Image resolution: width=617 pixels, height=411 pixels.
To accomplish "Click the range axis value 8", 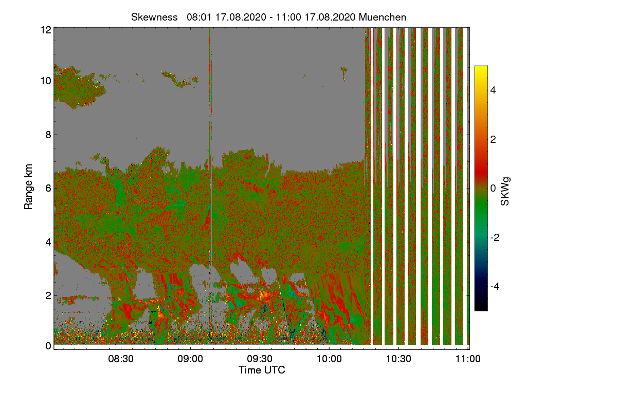I will [x=48, y=135].
